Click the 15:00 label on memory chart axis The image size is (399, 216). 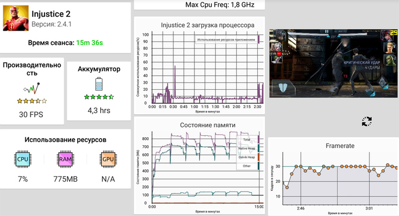click(259, 207)
